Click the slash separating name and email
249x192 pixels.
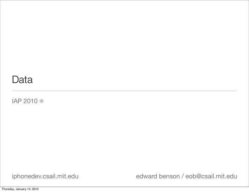coord(183,176)
